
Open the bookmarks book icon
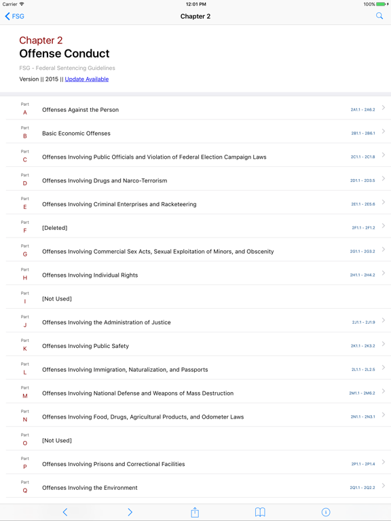pyautogui.click(x=260, y=512)
